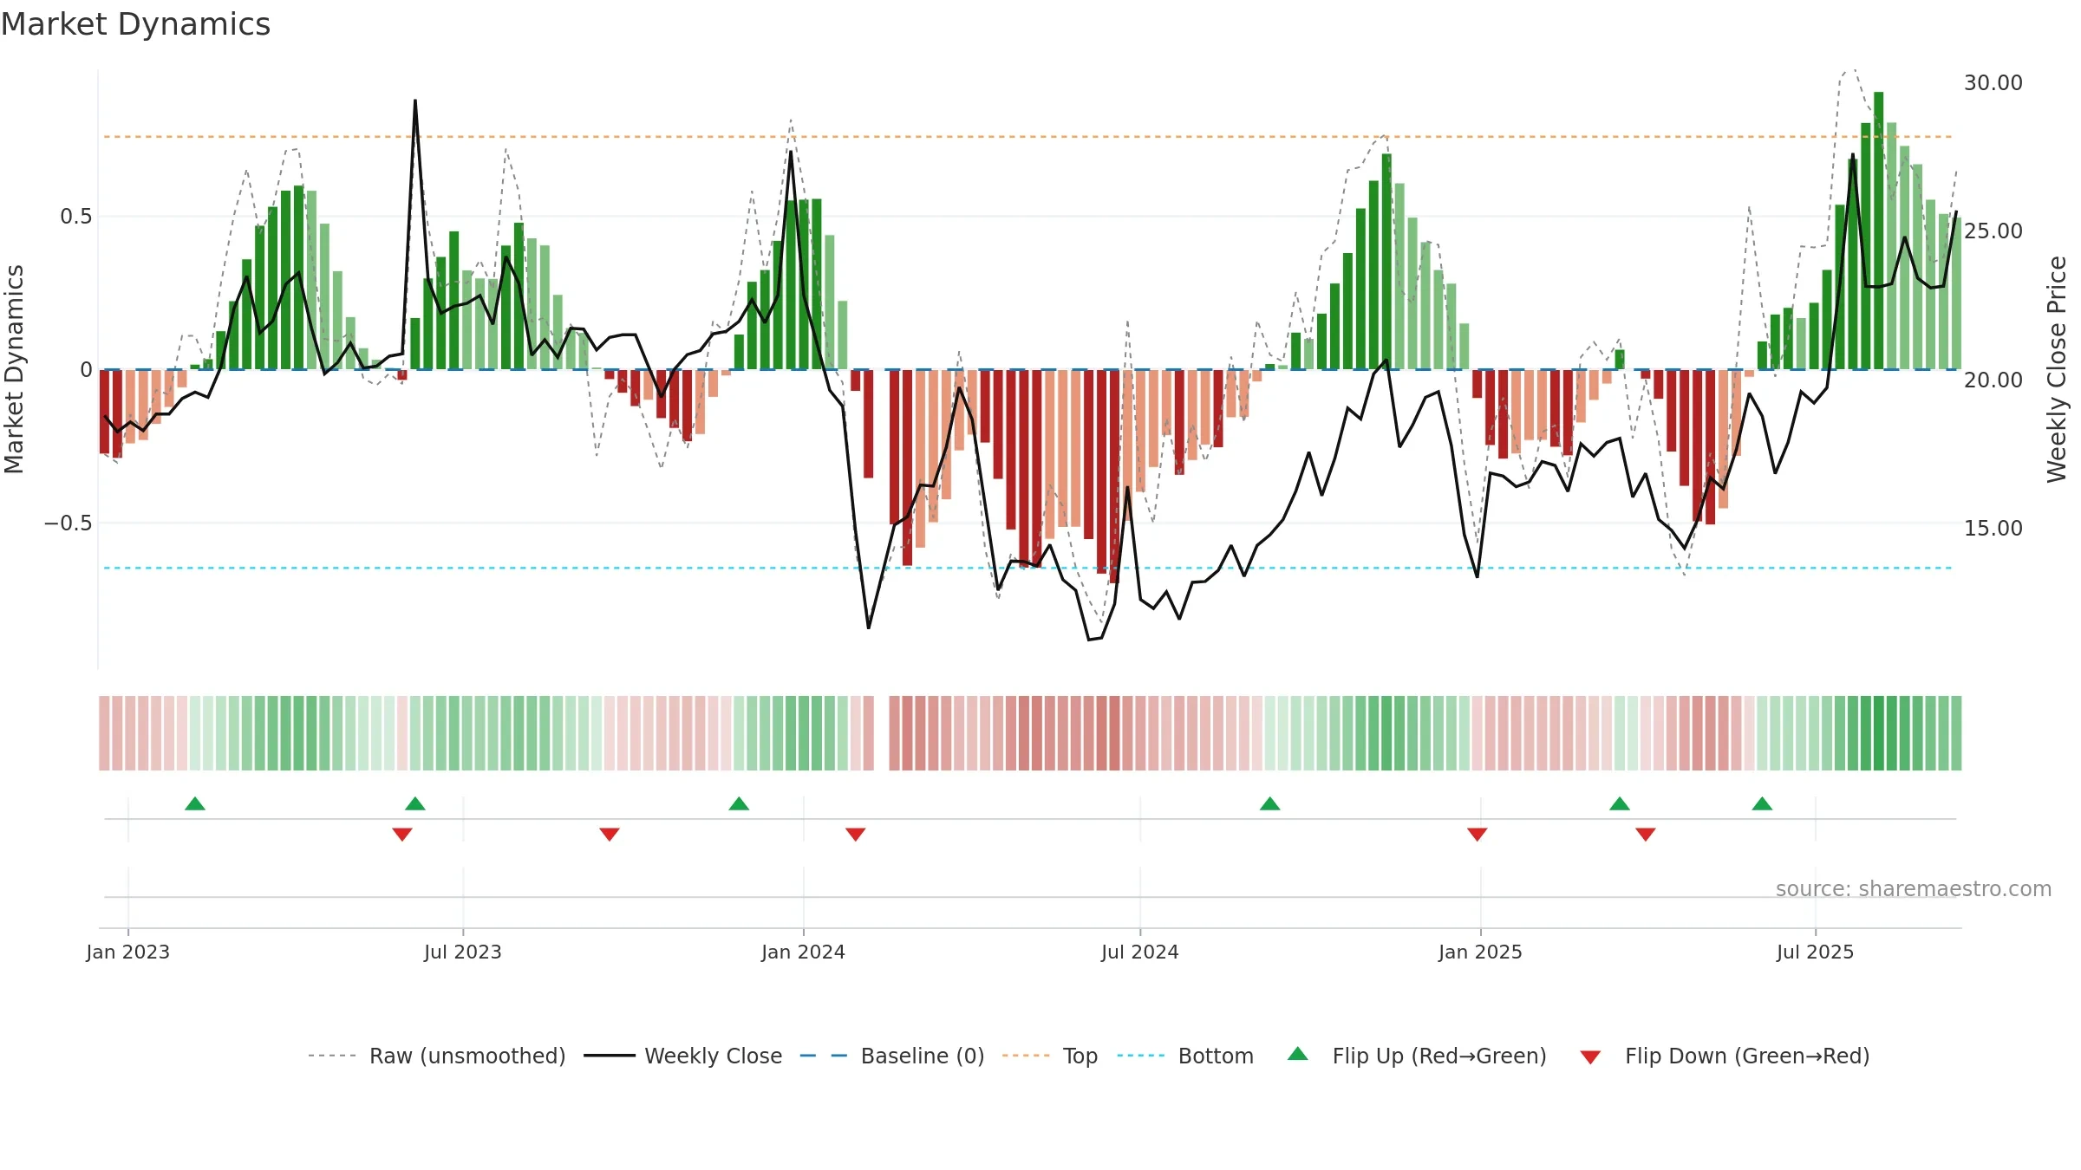Toggle the Baseline (0) legend entry
Screen dimensions: 2081x1170
(892, 1056)
